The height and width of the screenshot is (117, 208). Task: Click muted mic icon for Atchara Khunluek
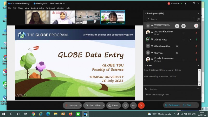(x=196, y=33)
